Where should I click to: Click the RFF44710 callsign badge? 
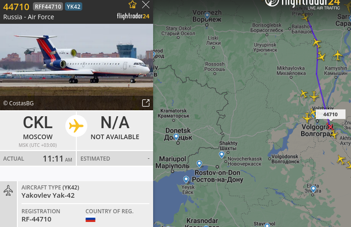(48, 6)
